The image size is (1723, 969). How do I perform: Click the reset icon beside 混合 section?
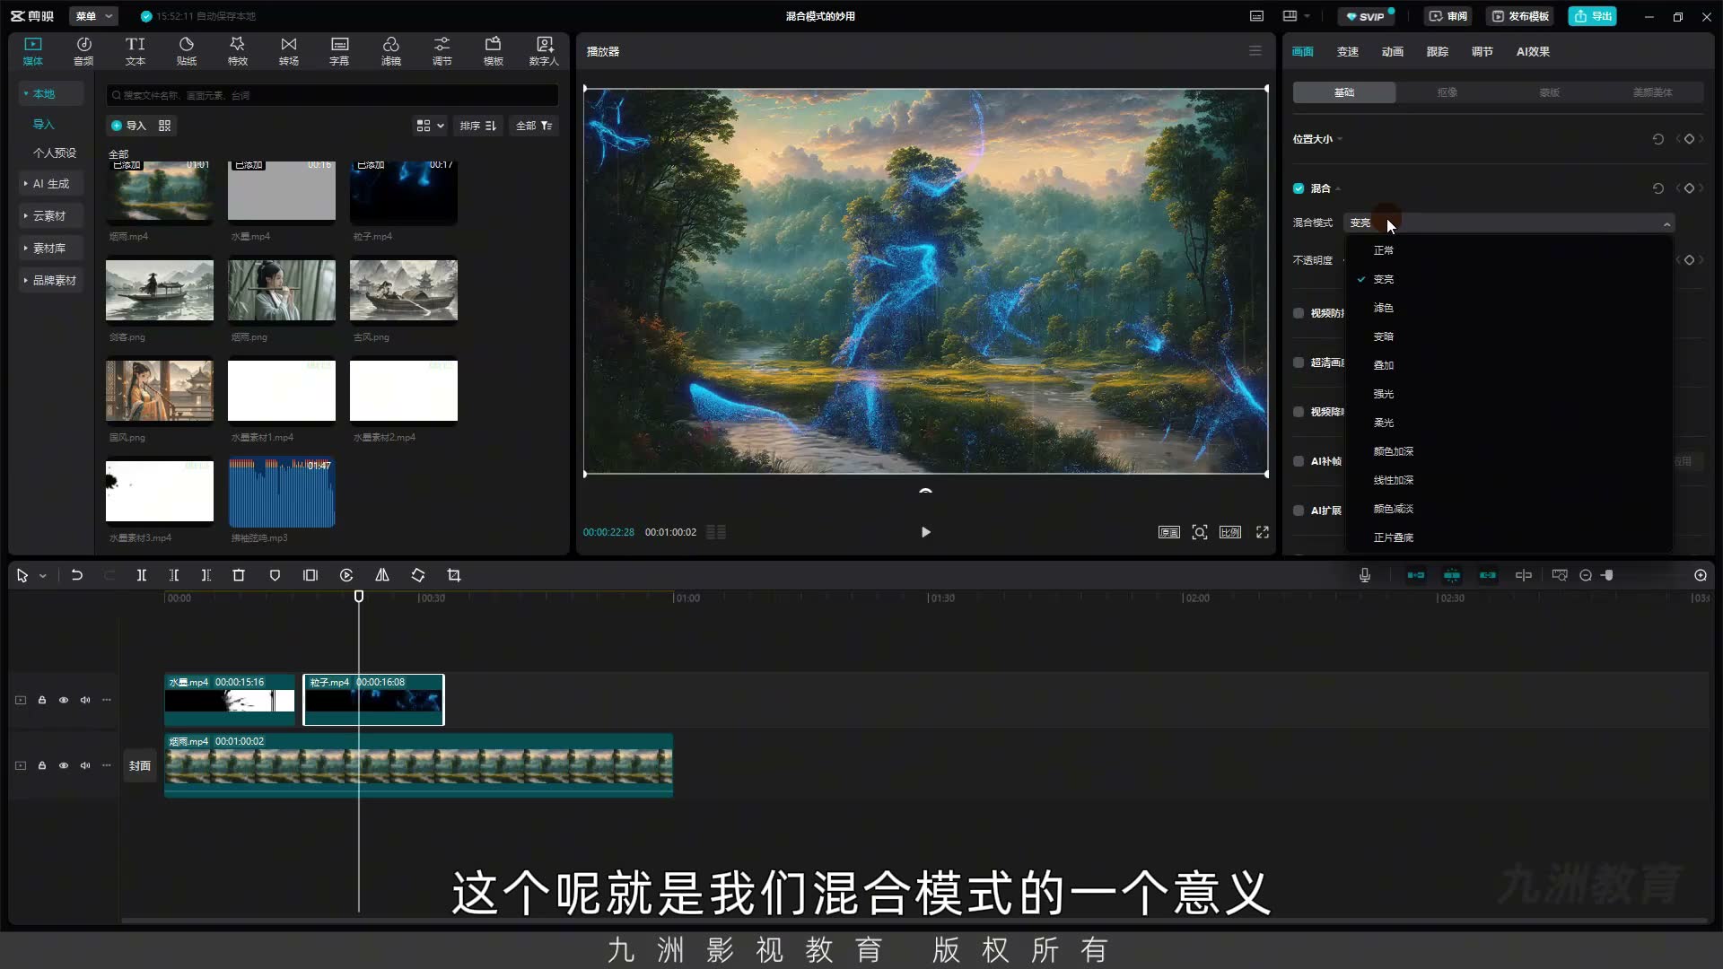click(1658, 188)
